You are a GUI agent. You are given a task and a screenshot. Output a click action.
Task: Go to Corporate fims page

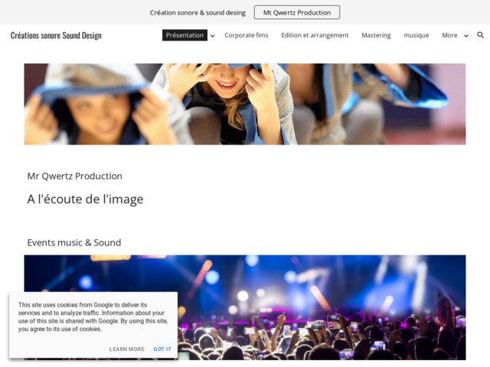[x=247, y=35]
